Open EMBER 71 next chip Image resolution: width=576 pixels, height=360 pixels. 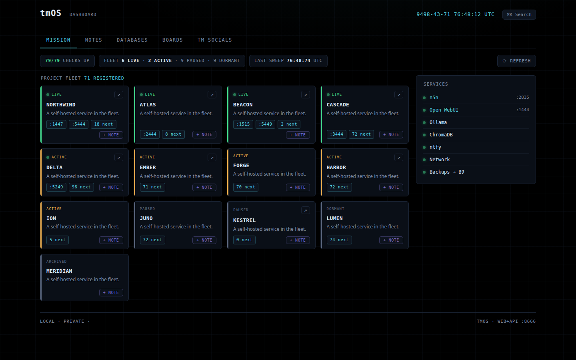(x=152, y=187)
